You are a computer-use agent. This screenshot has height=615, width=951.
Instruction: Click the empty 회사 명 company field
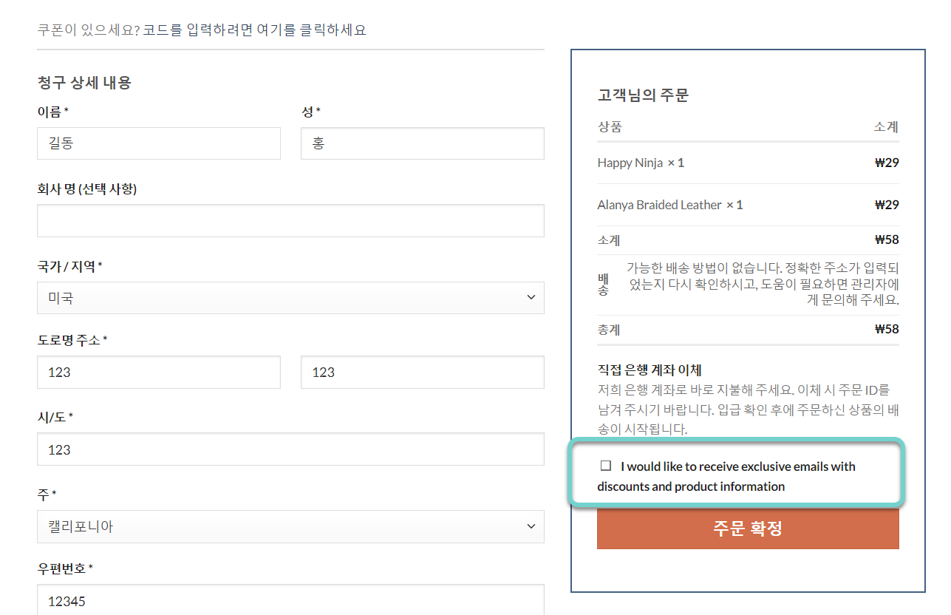290,220
